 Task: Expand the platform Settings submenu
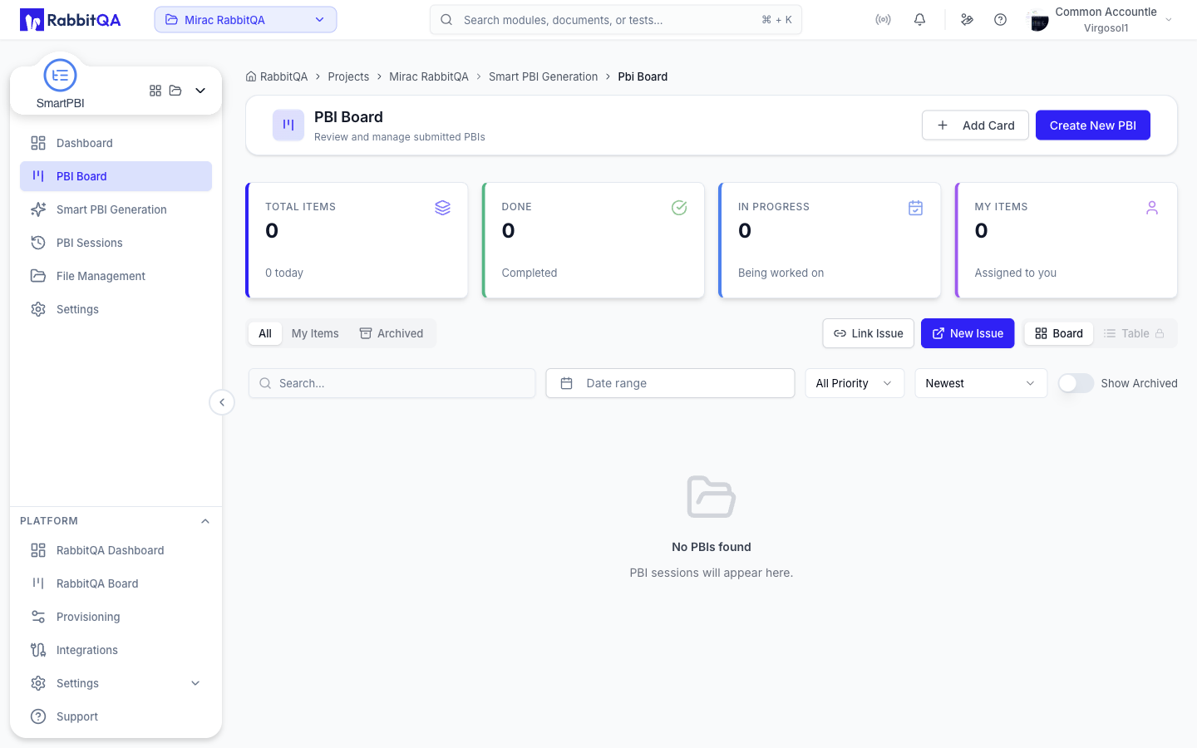tap(195, 683)
